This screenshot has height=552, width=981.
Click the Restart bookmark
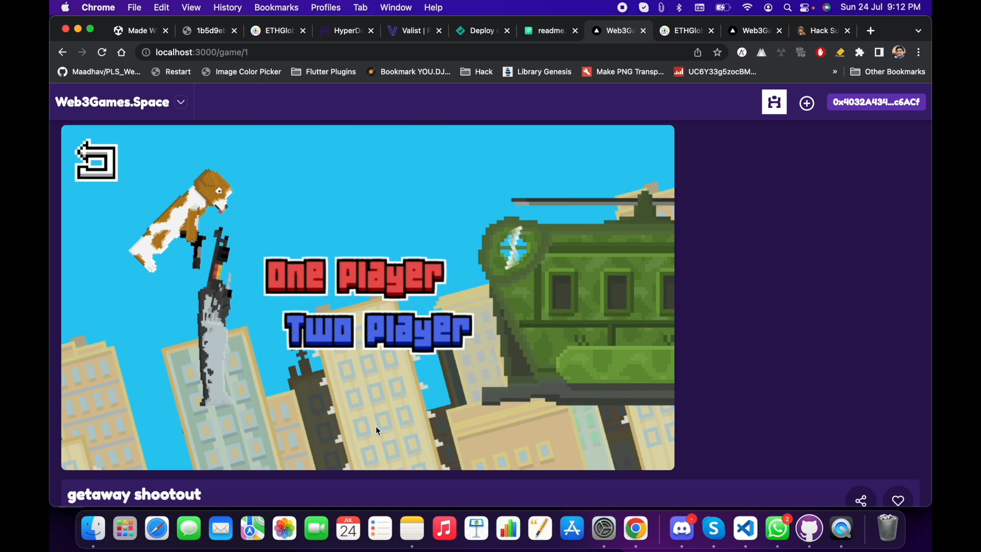(172, 72)
